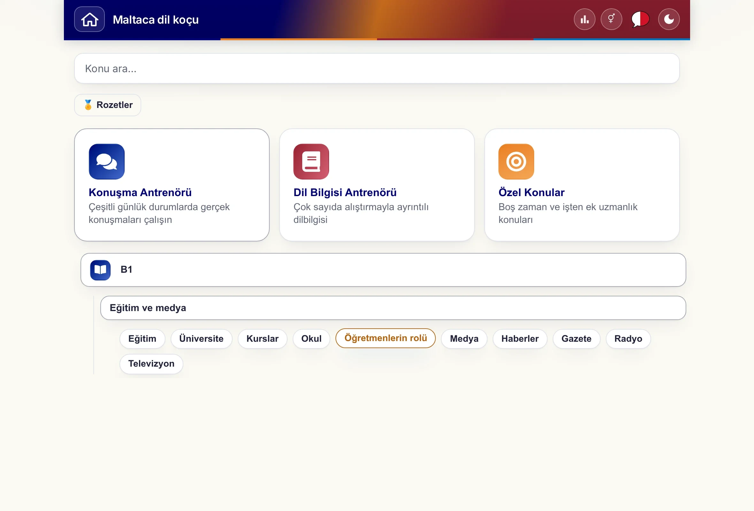754x511 pixels.
Task: Open the Rozetler badges button
Action: tap(108, 105)
